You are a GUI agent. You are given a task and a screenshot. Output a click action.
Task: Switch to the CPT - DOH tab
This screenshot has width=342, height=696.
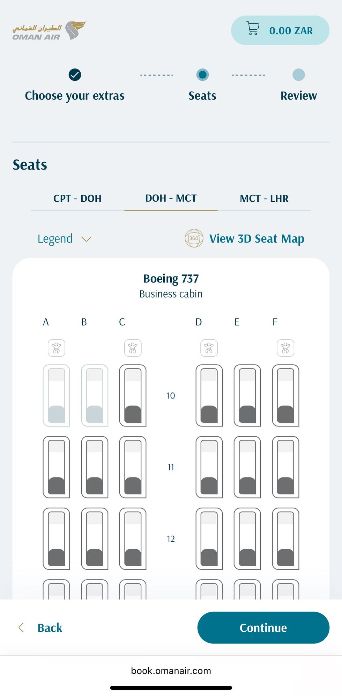click(x=77, y=199)
